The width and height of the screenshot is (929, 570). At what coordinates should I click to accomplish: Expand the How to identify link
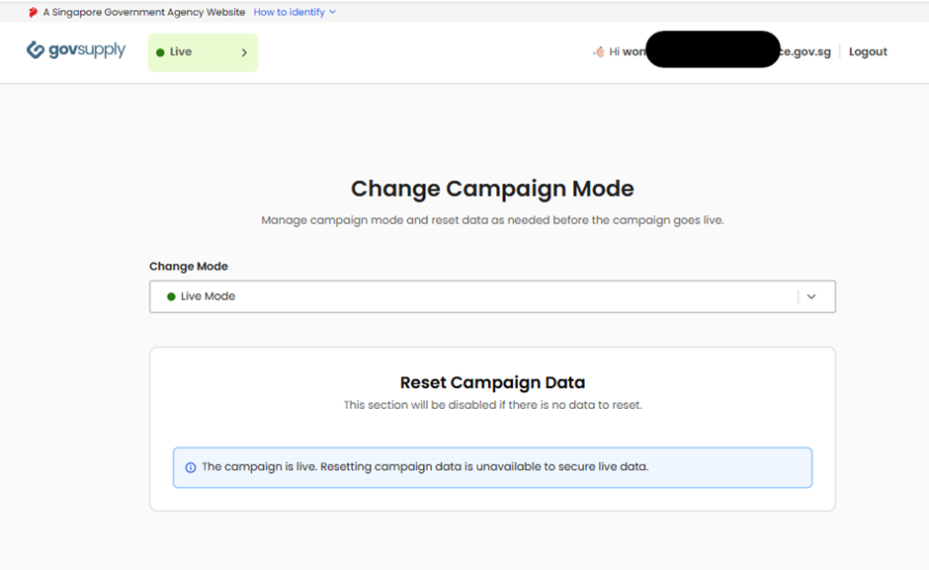pyautogui.click(x=295, y=12)
